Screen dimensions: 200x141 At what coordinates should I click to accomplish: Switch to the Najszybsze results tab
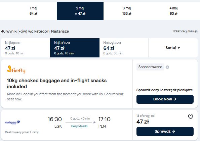pos(124,48)
